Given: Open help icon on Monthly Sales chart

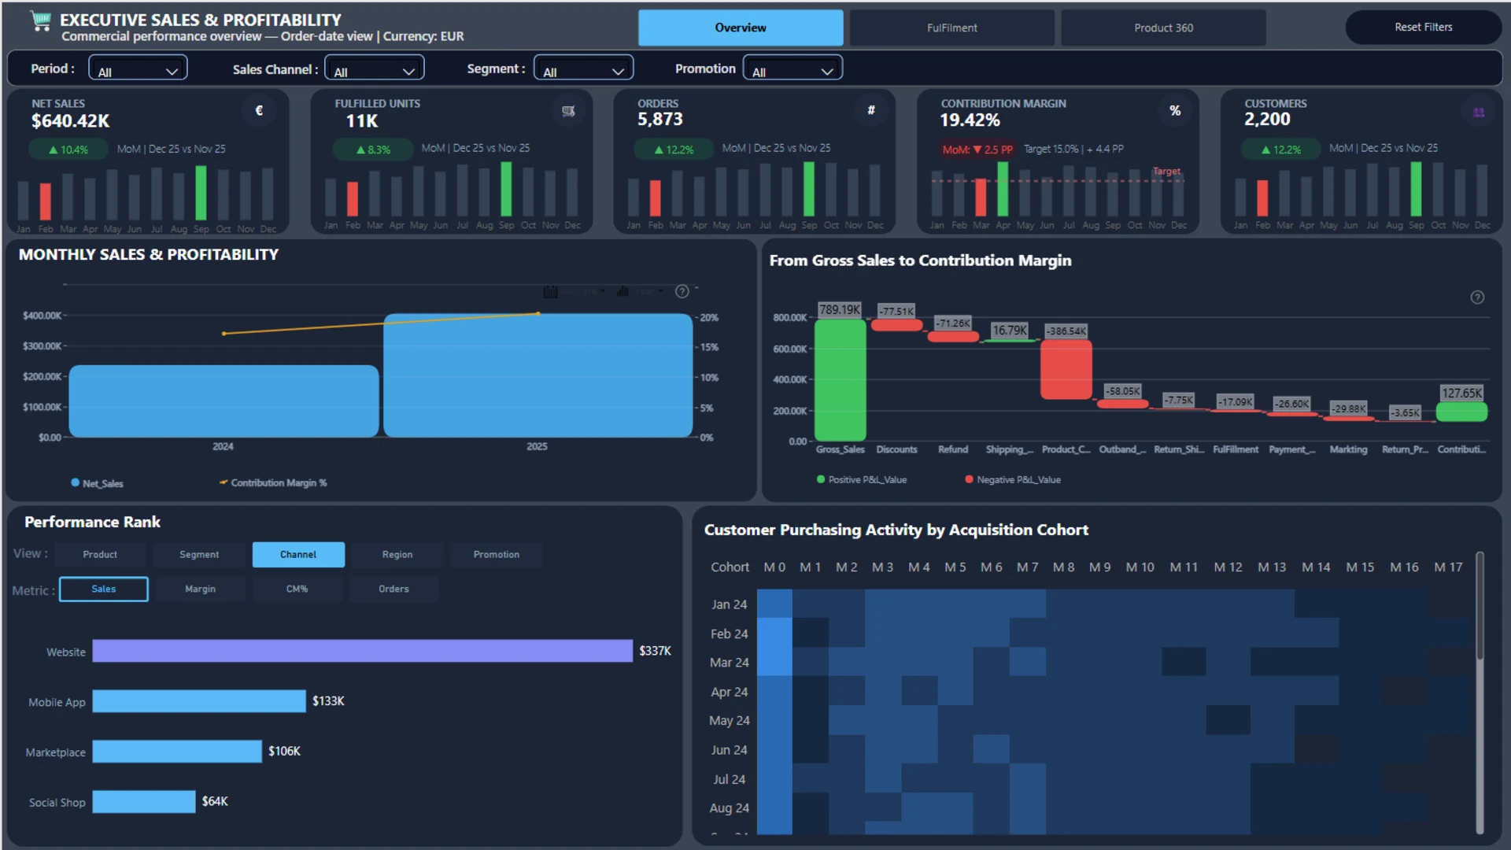Looking at the screenshot, I should (682, 291).
